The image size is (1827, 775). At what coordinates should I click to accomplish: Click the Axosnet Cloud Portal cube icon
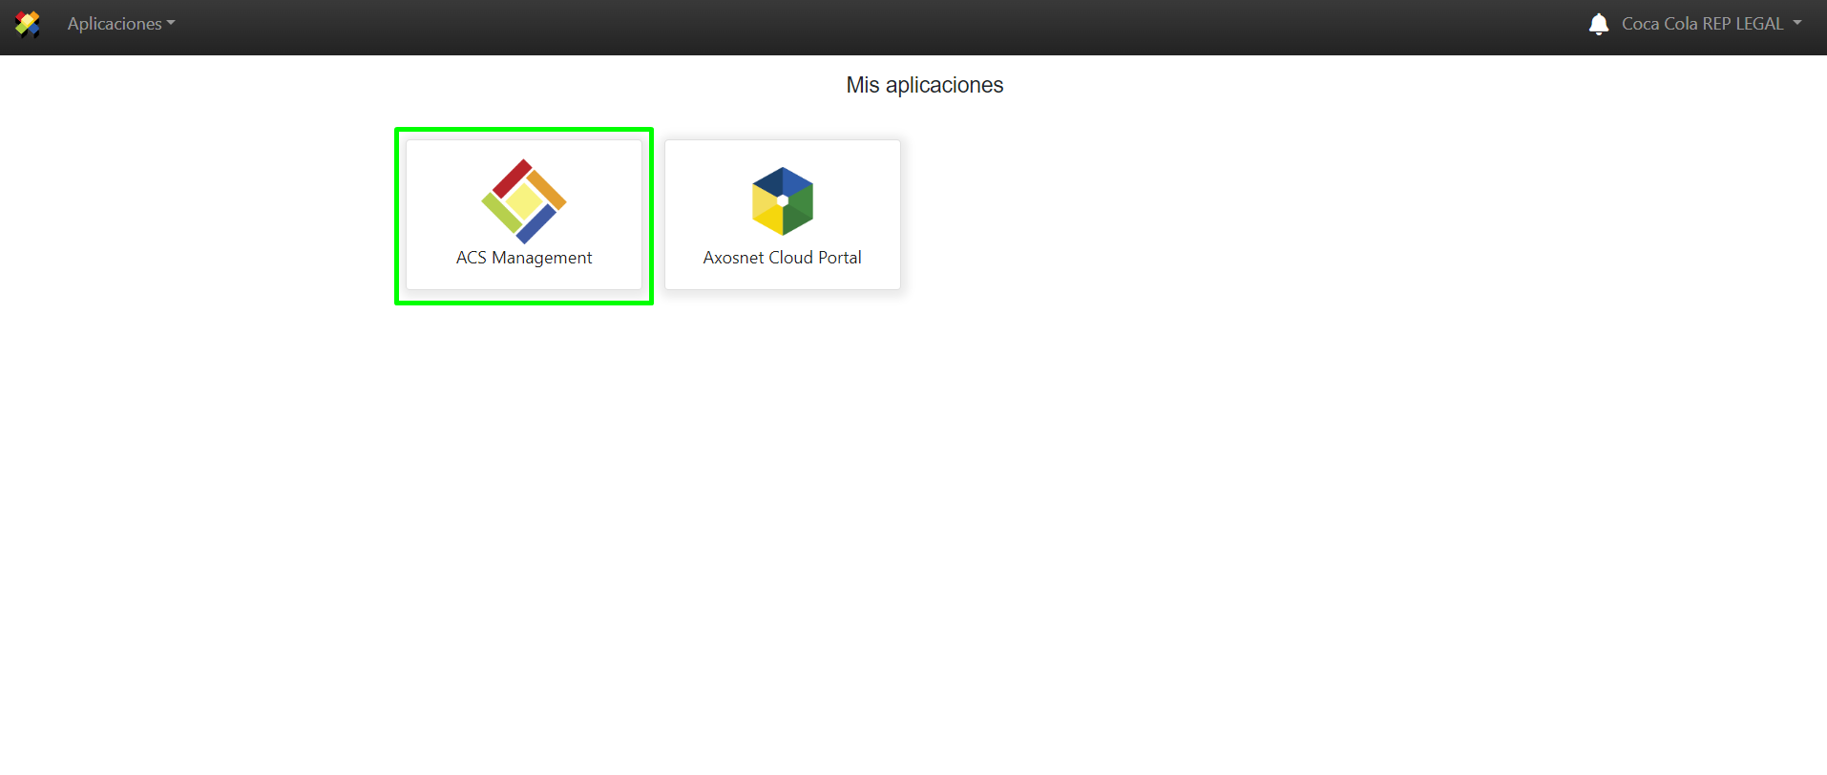[x=782, y=201]
